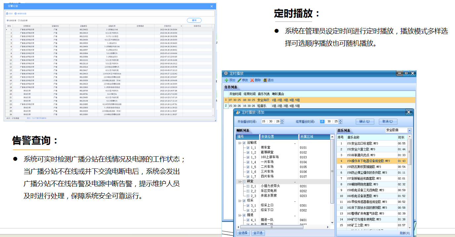
Task: Click the green plus 添加 toolbar icon
Action: (x=227, y=80)
